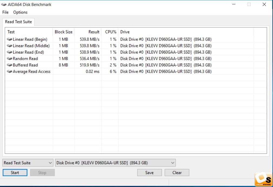Sort by the Block Size column header
Image resolution: width=273 pixels, height=187 pixels.
63,32
